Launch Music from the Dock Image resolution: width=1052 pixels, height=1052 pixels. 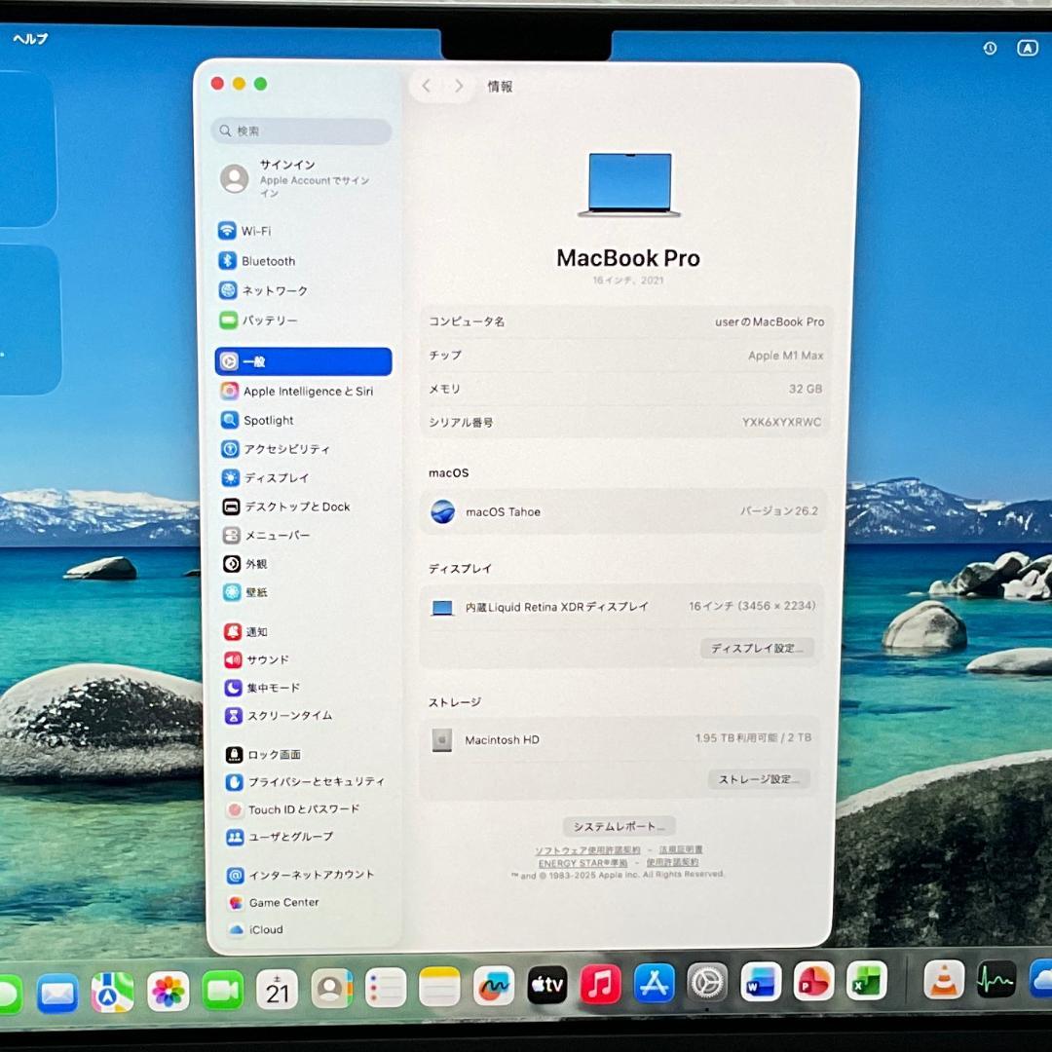click(600, 984)
